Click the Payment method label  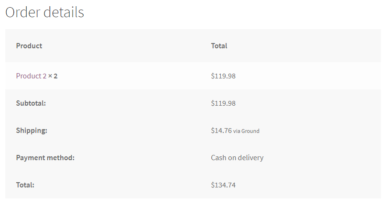click(45, 157)
